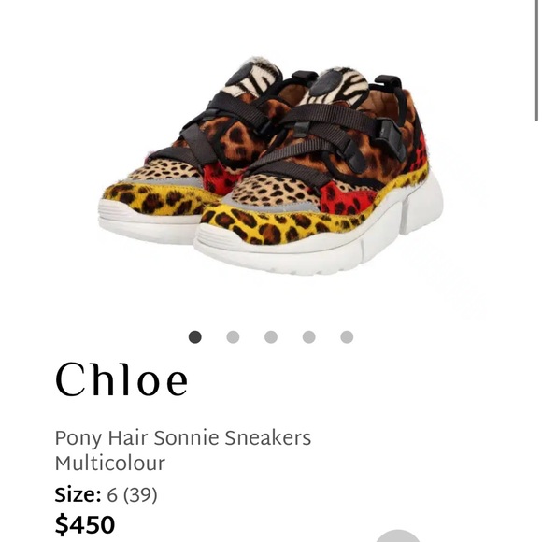This screenshot has height=542, width=542.
Task: Click the black buckle strap on front sneaker
Action: [389, 136]
